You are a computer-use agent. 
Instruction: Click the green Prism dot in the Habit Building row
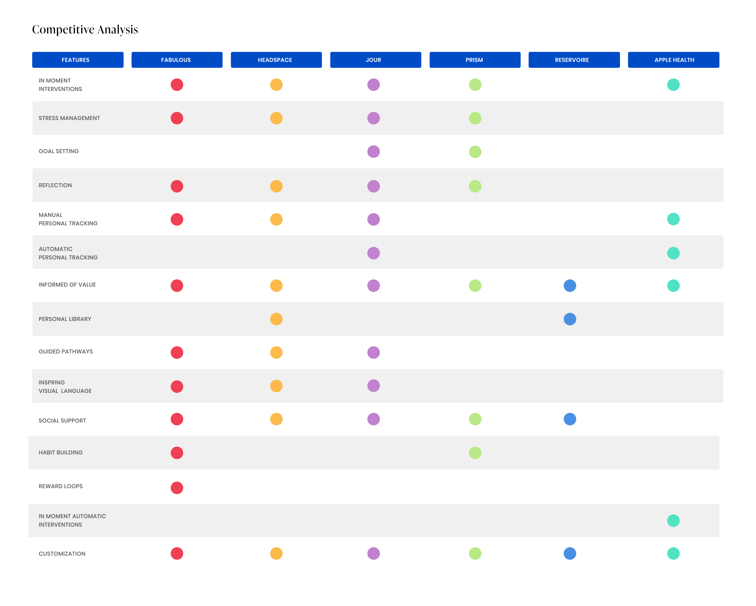coord(475,453)
